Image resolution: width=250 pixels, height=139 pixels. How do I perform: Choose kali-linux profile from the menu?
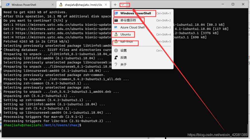pos(142,42)
